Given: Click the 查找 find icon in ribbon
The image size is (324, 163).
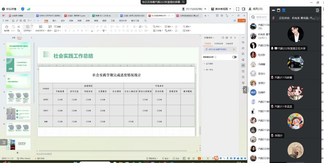Looking at the screenshot, I should coord(185,27).
